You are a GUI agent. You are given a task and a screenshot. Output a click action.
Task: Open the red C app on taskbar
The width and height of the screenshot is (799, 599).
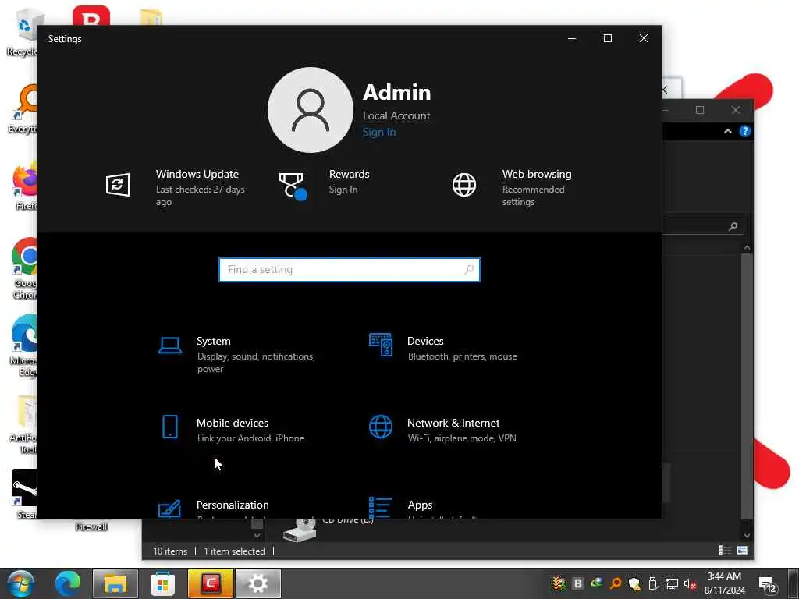pyautogui.click(x=211, y=583)
